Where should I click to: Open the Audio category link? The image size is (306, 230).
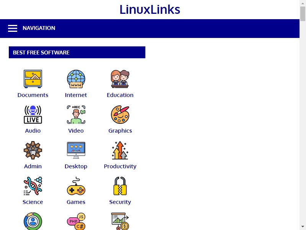coord(33,131)
